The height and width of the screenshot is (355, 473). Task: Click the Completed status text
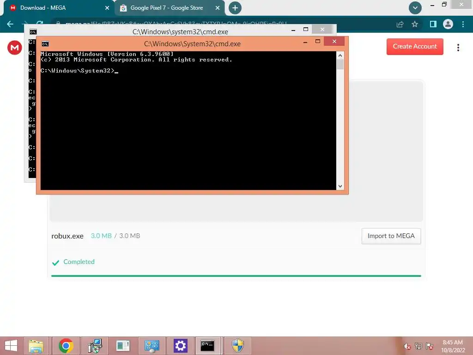79,262
